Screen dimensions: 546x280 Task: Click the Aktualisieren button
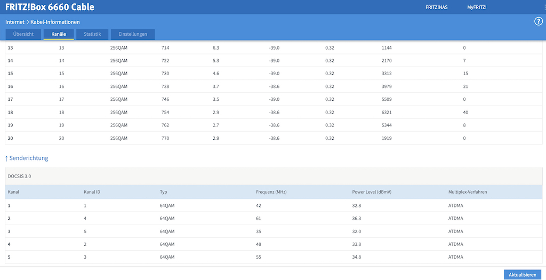pyautogui.click(x=522, y=275)
